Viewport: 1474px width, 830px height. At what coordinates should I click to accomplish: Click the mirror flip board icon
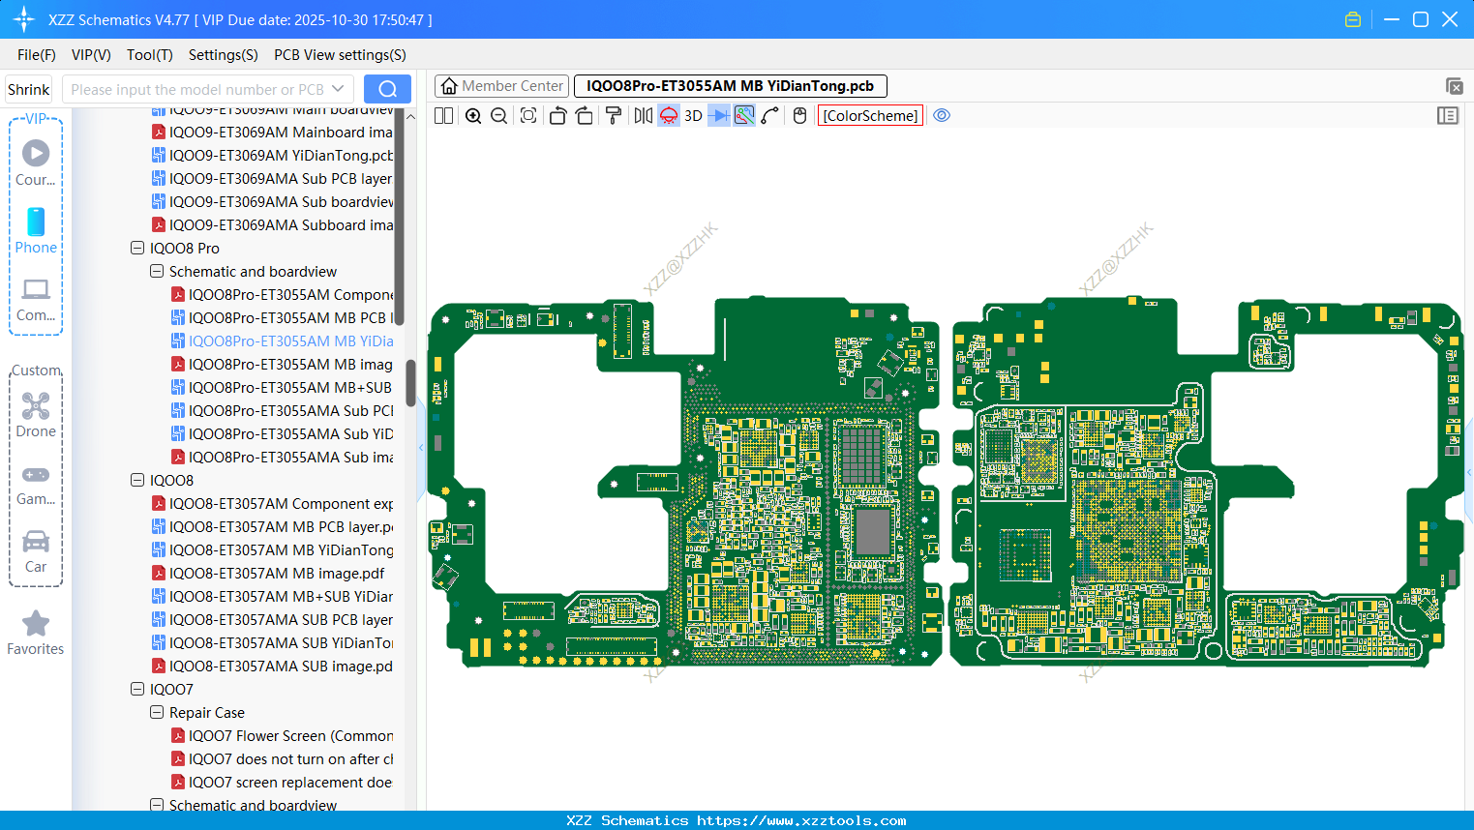pyautogui.click(x=643, y=116)
